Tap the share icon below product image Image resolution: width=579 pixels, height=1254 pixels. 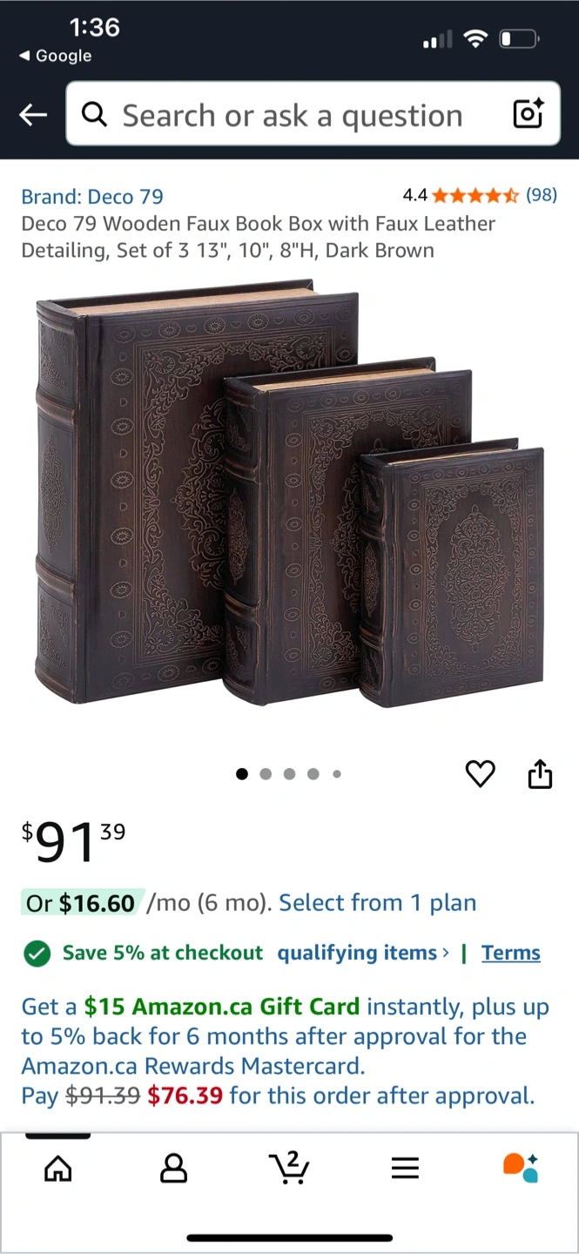541,773
